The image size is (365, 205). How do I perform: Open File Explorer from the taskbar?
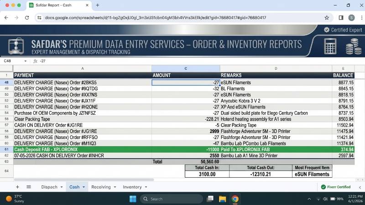click(x=222, y=199)
